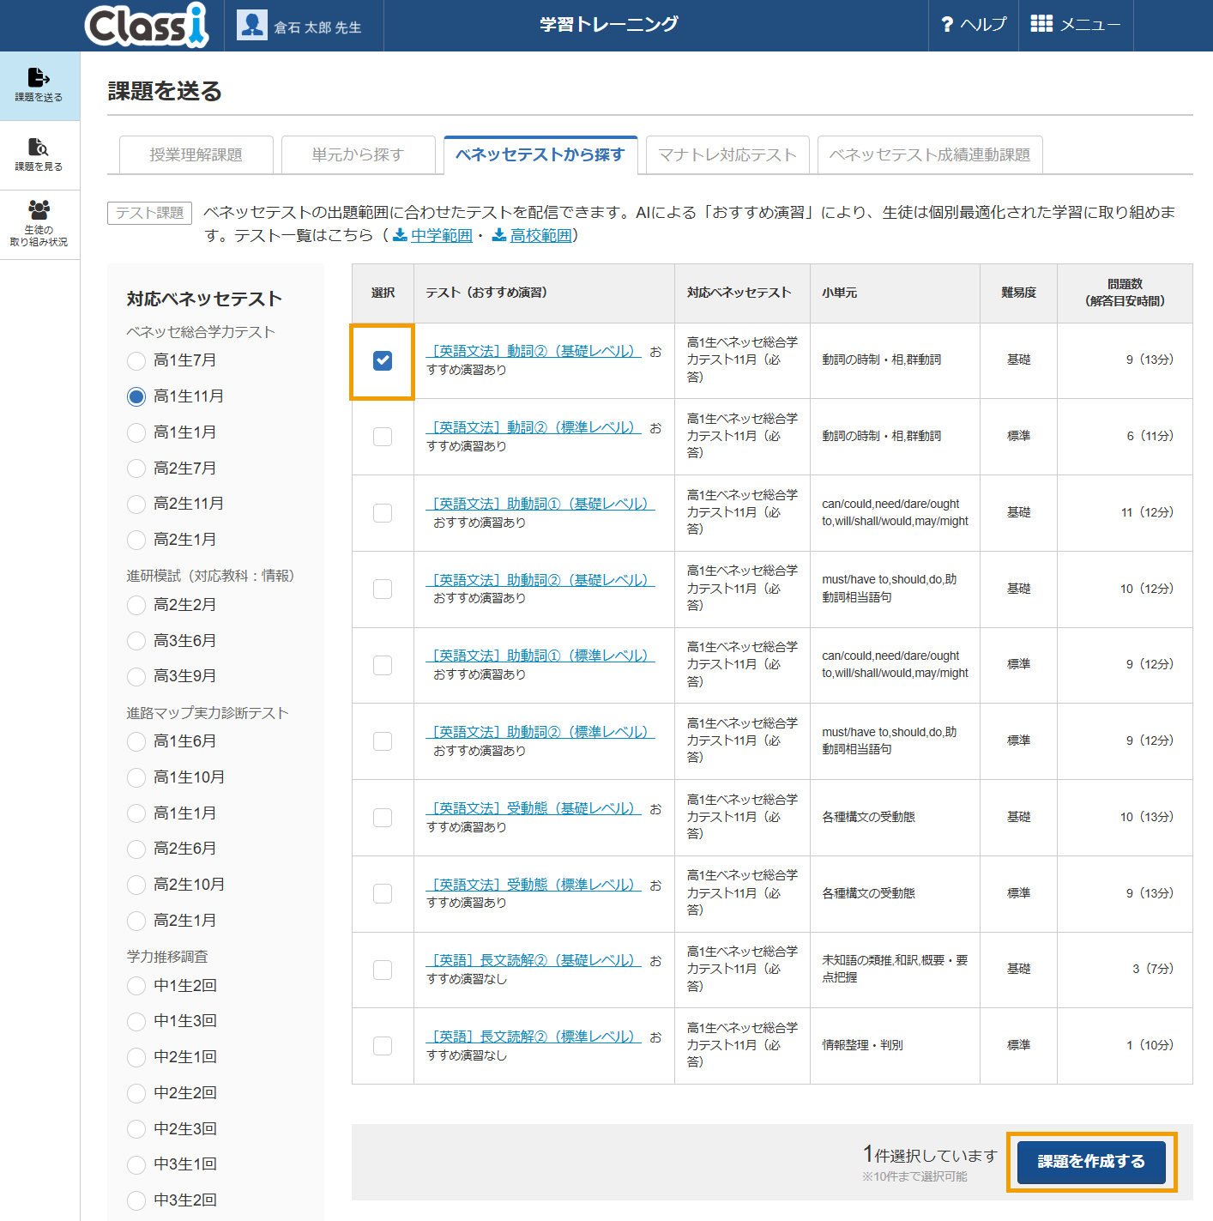Open [英語文法] 助動詞① (標準レベル) link

[540, 656]
